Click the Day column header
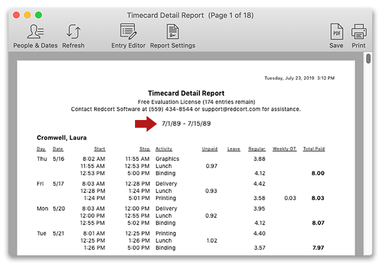 coord(41,149)
